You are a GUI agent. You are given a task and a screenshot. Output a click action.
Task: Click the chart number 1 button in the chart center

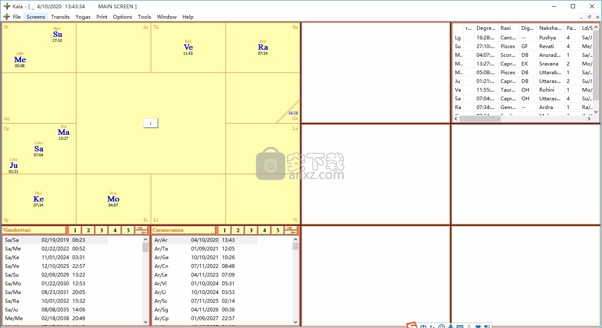click(x=150, y=123)
